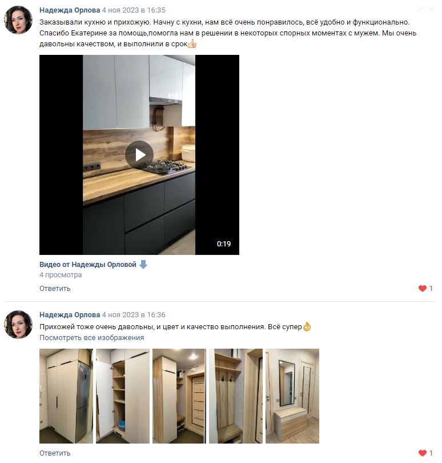Open the timestamp '4 ноя 2023 в 16:35'
442x463 pixels.
(134, 10)
